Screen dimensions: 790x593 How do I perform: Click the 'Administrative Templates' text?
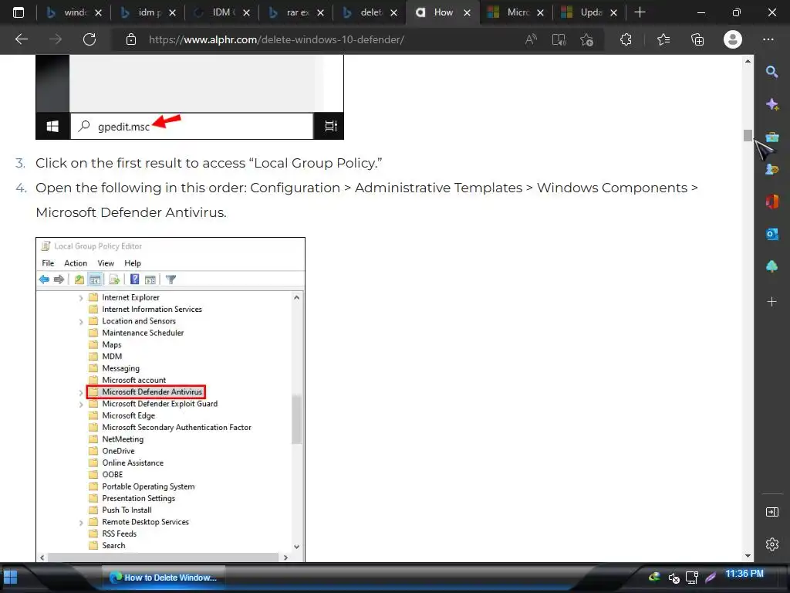(438, 188)
